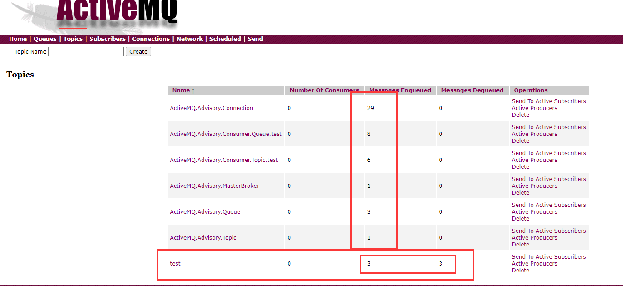623x286 pixels.
Task: Send To Active Subscribers for Consumer.Topic.test
Action: pos(549,153)
